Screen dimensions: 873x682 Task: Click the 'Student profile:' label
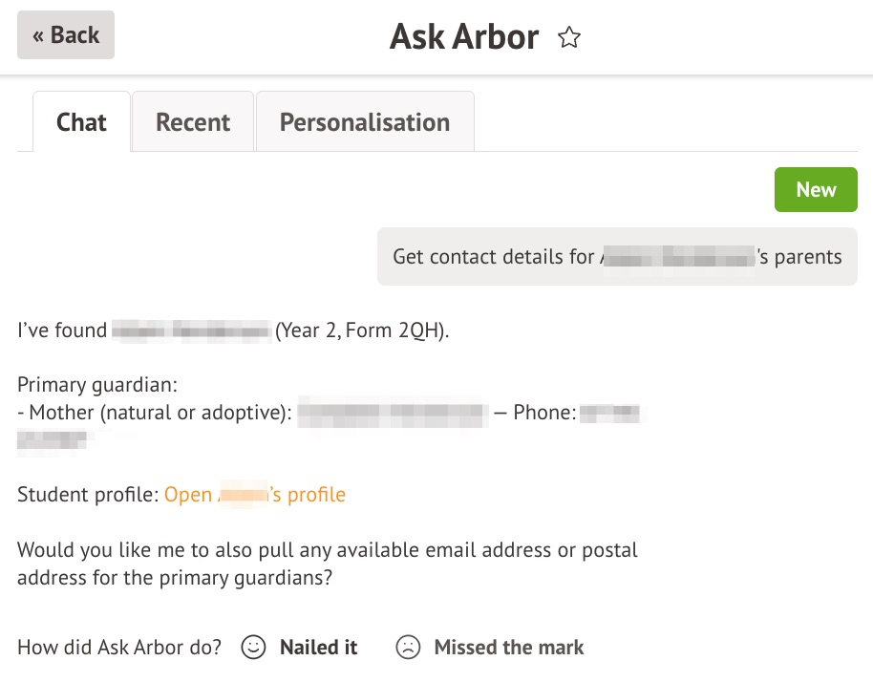[x=88, y=495]
